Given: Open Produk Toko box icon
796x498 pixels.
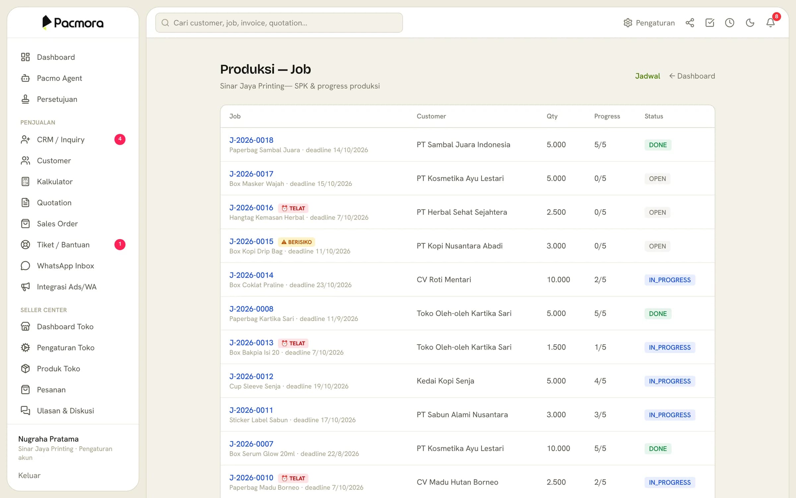Looking at the screenshot, I should 26,369.
